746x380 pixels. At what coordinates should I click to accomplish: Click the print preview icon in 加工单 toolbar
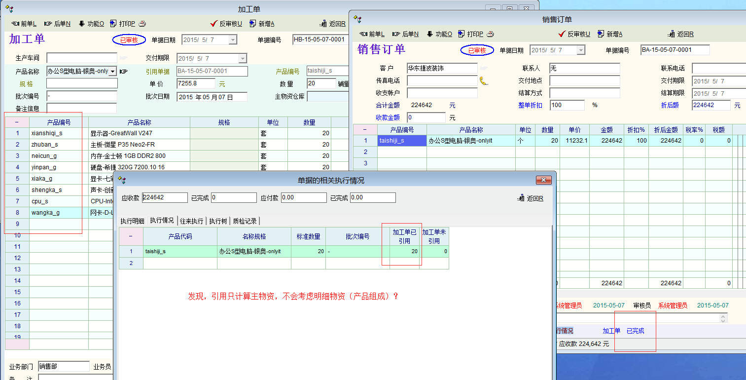coord(142,24)
